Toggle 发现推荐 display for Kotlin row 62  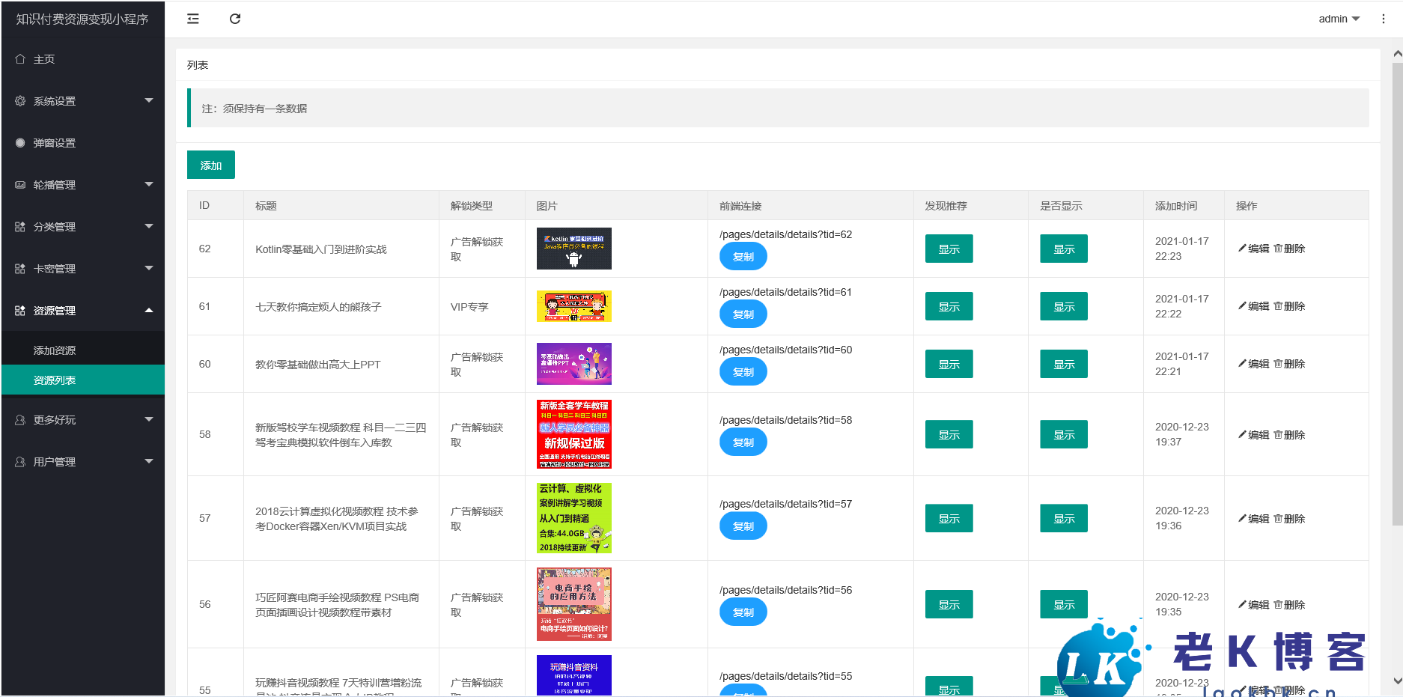click(x=949, y=249)
